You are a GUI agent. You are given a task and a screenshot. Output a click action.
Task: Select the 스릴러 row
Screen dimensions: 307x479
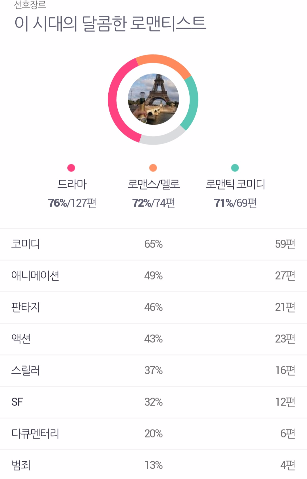tap(153, 371)
